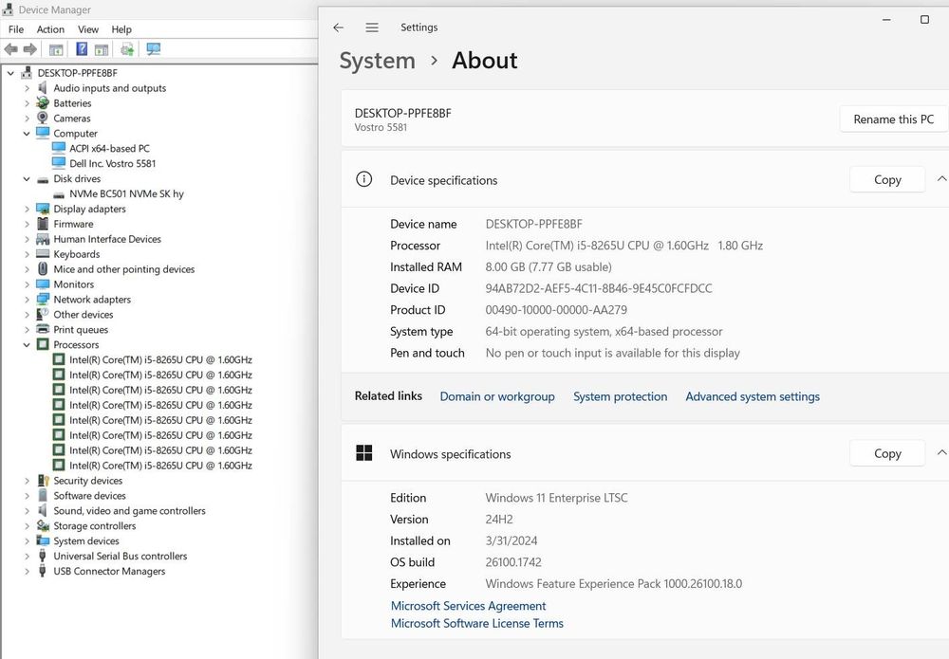Screen dimensions: 949x659
Task: Click the System breadcrumb in Settings
Action: pyautogui.click(x=377, y=61)
